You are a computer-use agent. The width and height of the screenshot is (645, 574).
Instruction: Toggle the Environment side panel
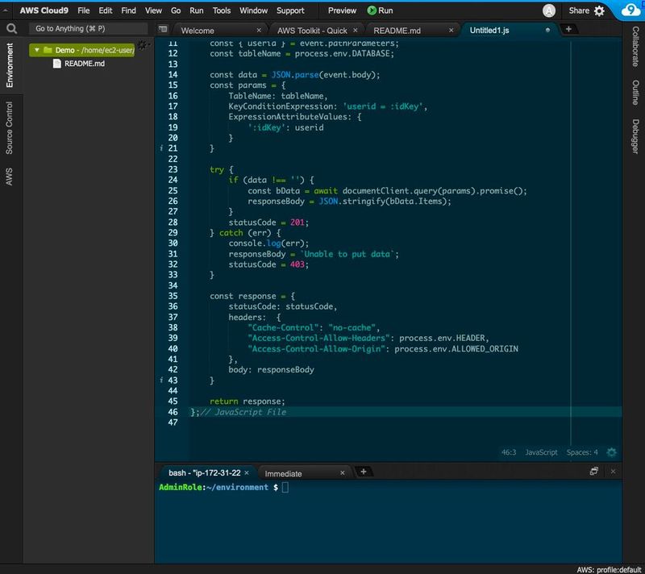10,65
